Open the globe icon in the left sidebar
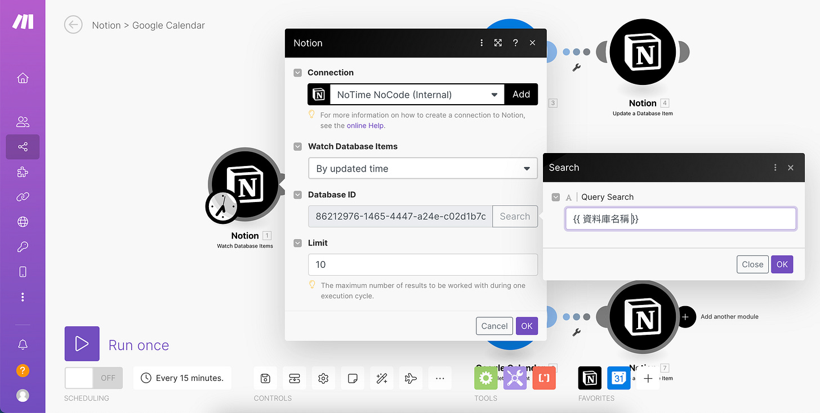The height and width of the screenshot is (413, 820). click(x=23, y=221)
